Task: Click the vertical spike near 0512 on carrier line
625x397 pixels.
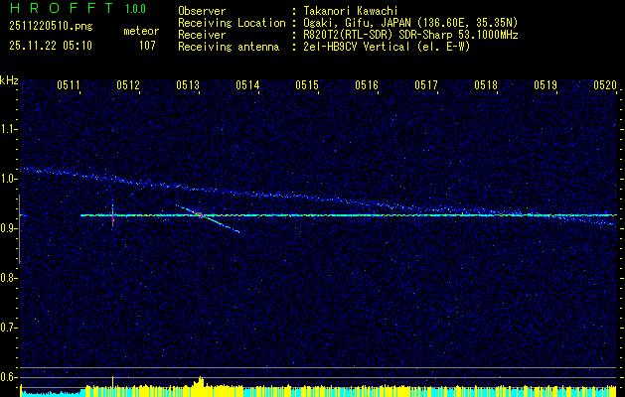Action: coord(112,213)
